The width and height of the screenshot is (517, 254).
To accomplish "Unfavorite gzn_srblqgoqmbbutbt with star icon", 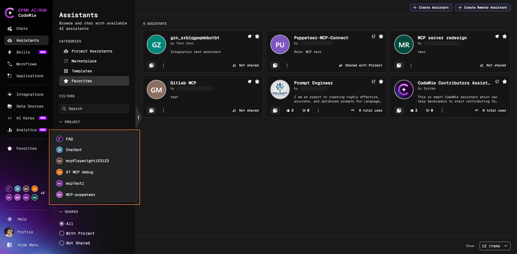I will pos(257,36).
